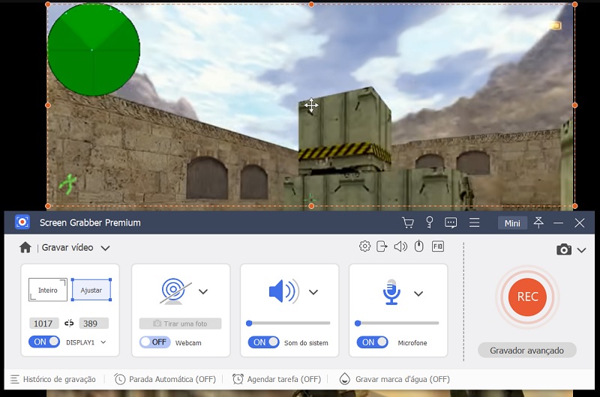Open the shopping cart purchase icon

(x=408, y=222)
